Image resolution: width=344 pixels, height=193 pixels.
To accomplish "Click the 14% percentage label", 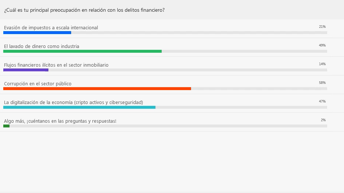I will click(x=322, y=64).
